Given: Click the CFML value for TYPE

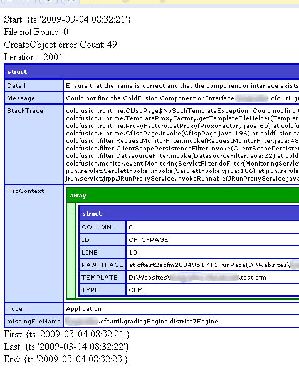Looking at the screenshot, I should 137,290.
